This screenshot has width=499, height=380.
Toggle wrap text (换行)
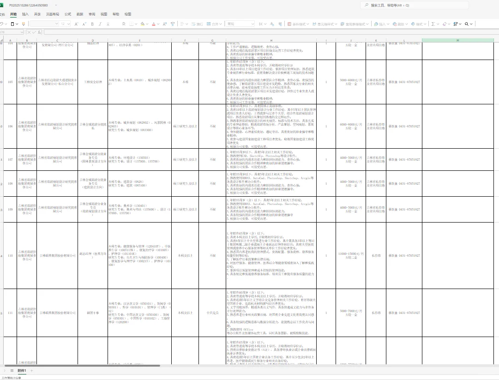pyautogui.click(x=197, y=24)
